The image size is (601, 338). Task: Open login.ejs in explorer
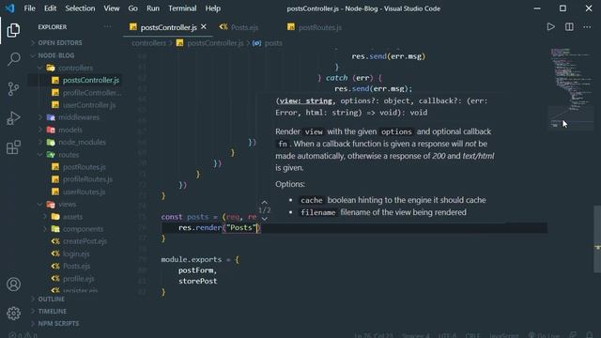tap(76, 253)
